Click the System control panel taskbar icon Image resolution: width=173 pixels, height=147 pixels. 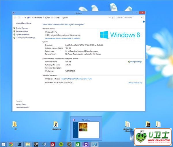pos(95,144)
